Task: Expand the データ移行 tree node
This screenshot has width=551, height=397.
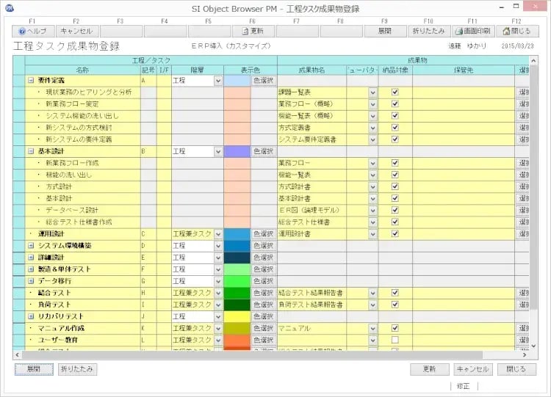Action: [x=31, y=280]
